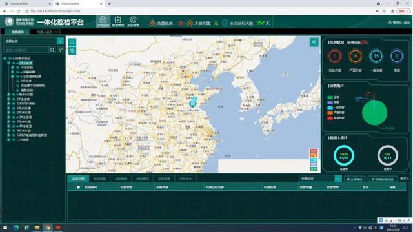Click the map tool icon below search

point(72,50)
